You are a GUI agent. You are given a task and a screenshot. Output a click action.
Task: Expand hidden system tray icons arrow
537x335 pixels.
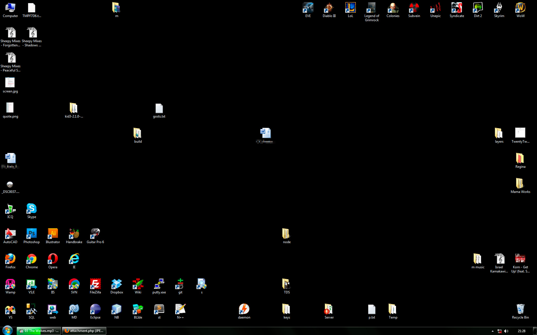493,331
